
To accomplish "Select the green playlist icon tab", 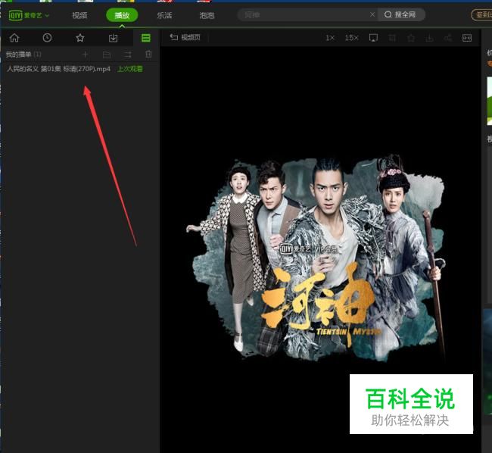I will [146, 38].
